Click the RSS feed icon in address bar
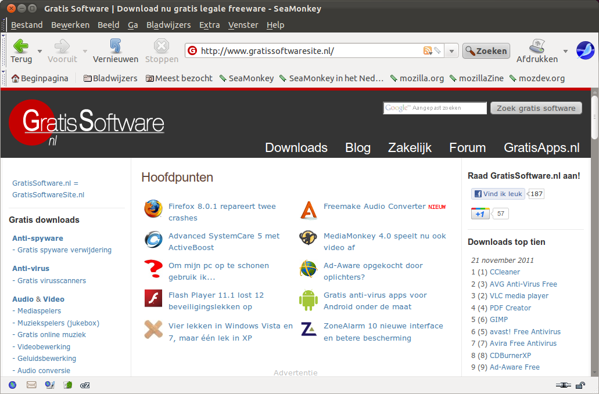Screen dimensions: 599x394 428,50
